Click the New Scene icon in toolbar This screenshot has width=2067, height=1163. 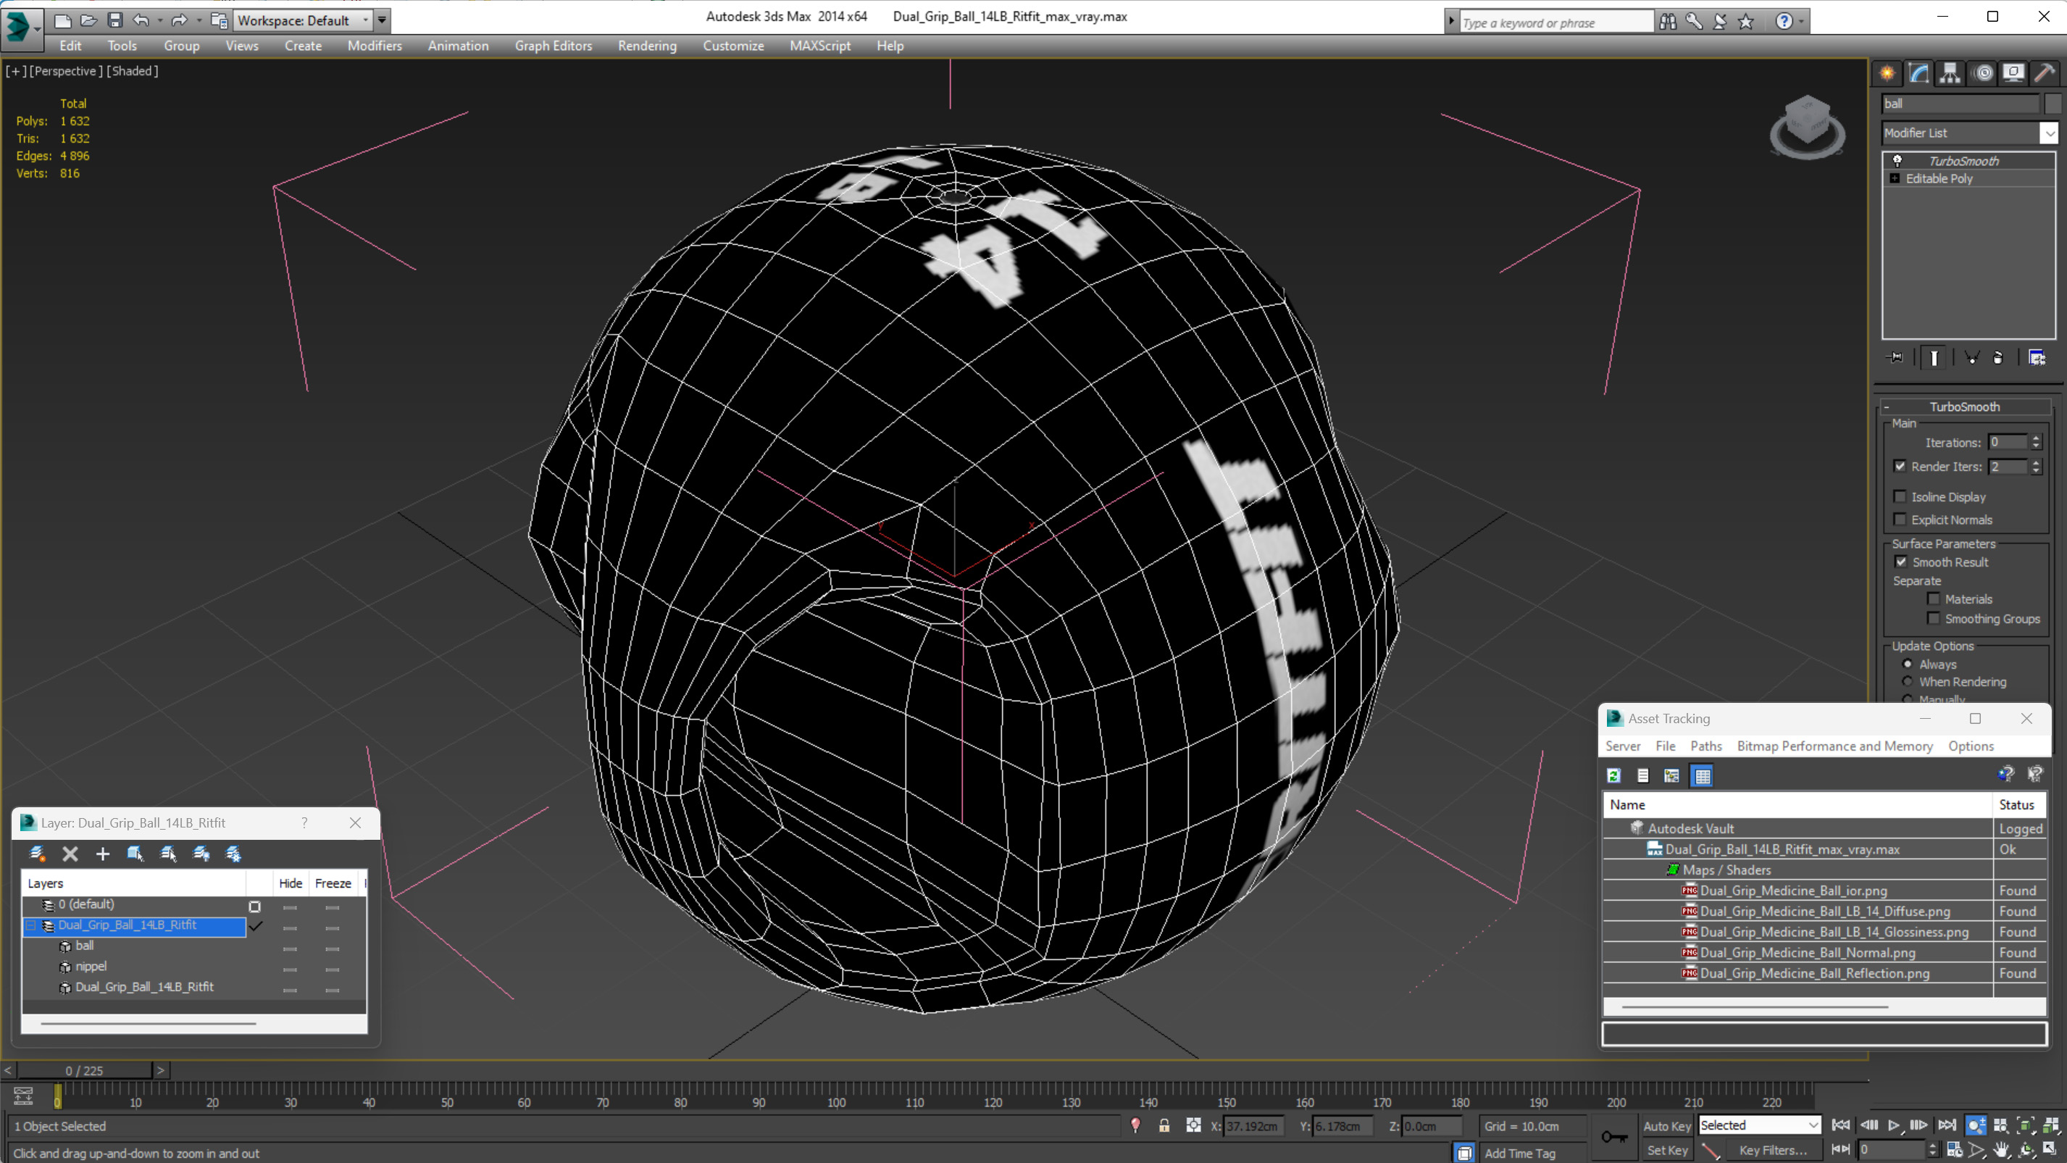coord(62,20)
